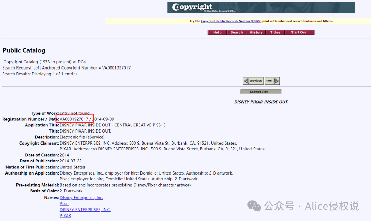
Task: Open the mixed-case Pixar name link
Action: [64, 204]
